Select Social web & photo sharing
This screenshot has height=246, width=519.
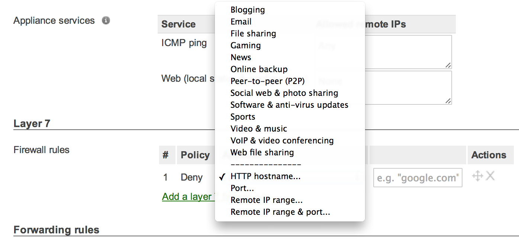coord(284,93)
